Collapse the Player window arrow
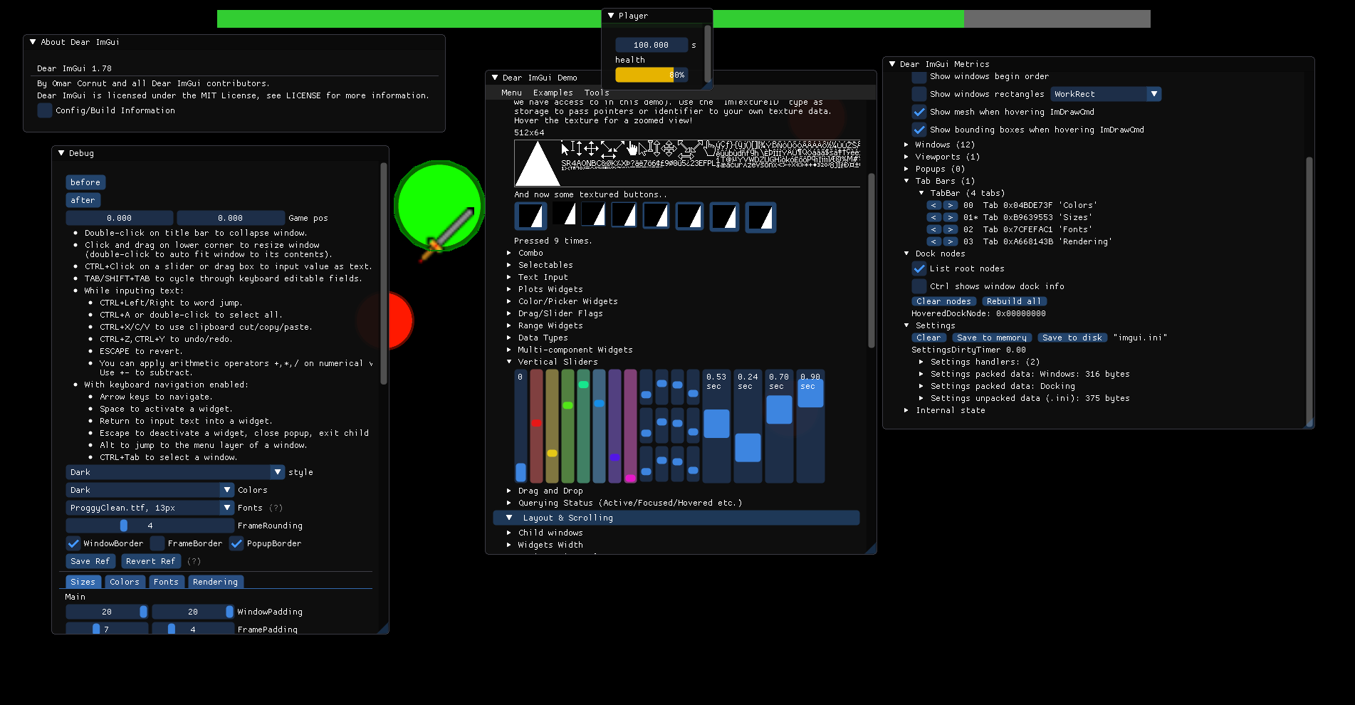This screenshot has width=1355, height=705. (611, 15)
